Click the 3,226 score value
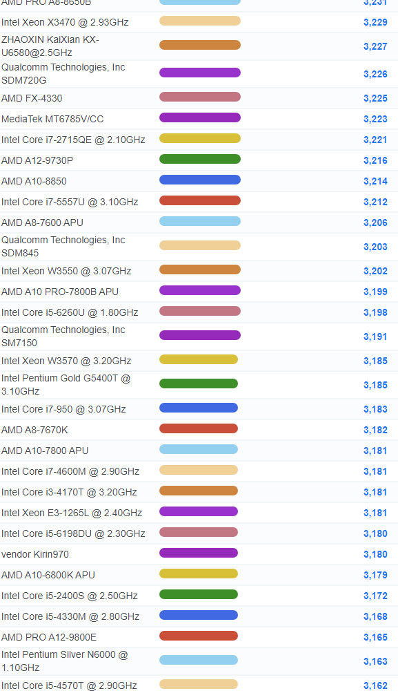Viewport: 398px width, 691px height. 375,74
